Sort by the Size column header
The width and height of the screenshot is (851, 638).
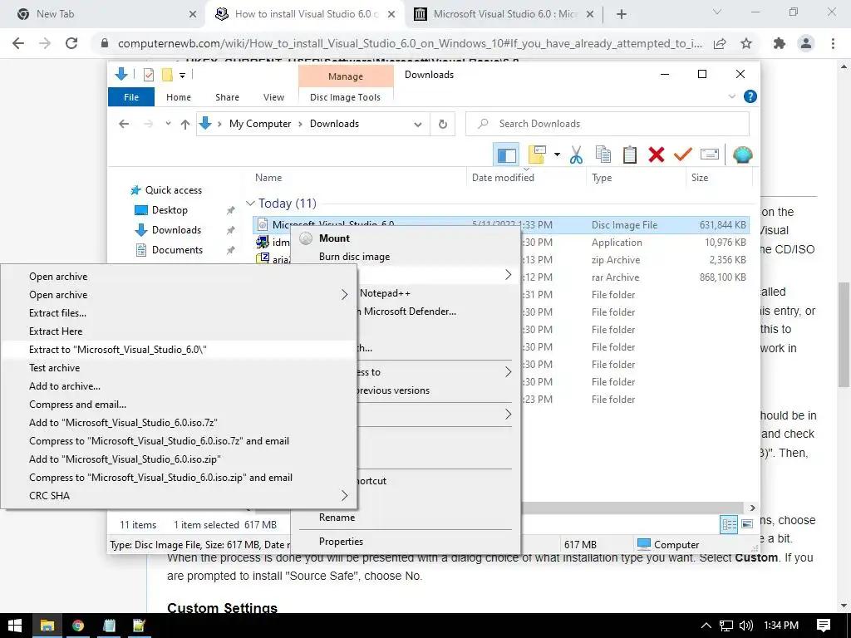click(700, 178)
